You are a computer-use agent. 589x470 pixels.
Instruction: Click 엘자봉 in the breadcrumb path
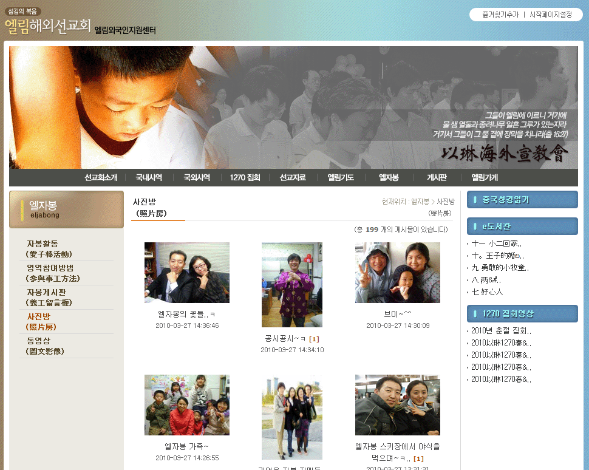(420, 202)
